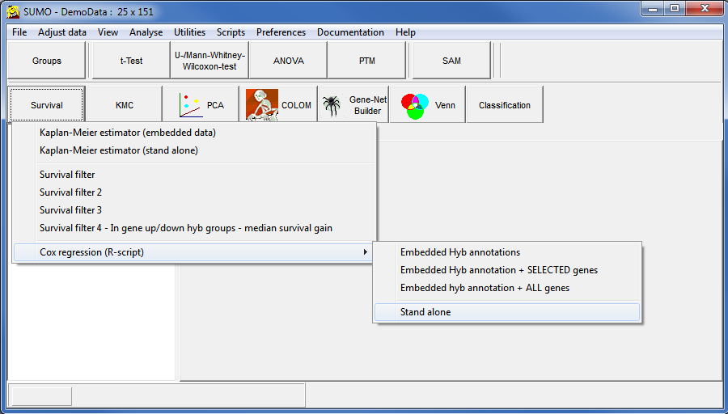Open the Adjust data menu

[x=62, y=32]
